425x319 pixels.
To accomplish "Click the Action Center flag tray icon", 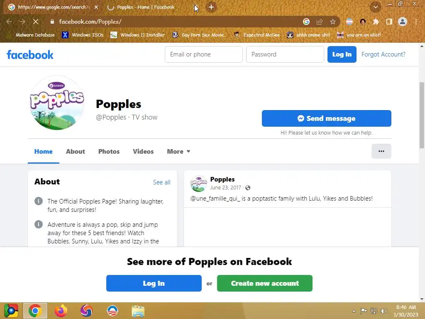I will click(x=364, y=311).
